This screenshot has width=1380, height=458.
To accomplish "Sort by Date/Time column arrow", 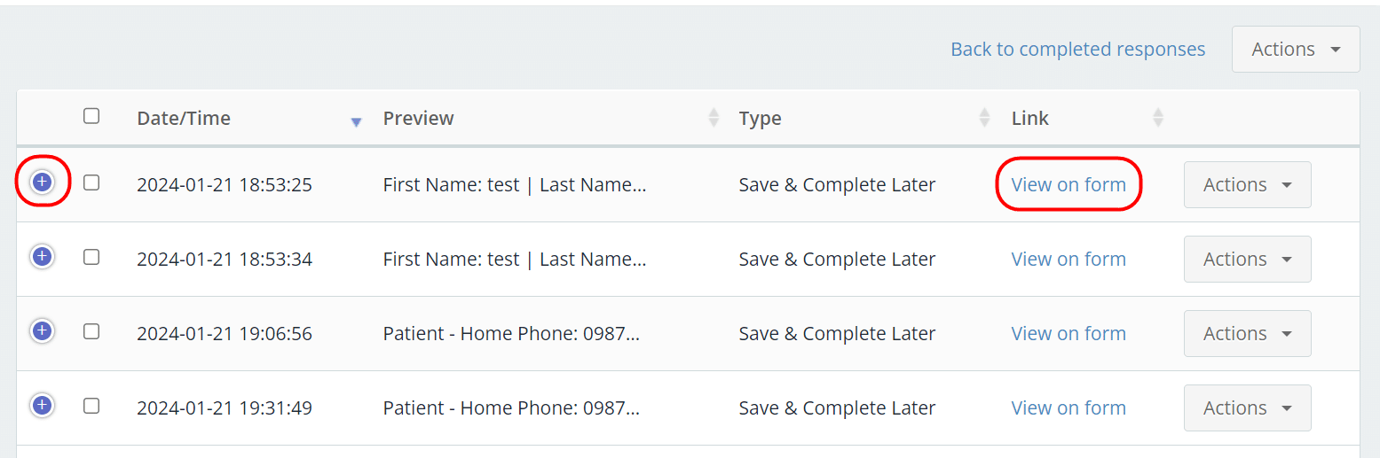I will point(356,122).
